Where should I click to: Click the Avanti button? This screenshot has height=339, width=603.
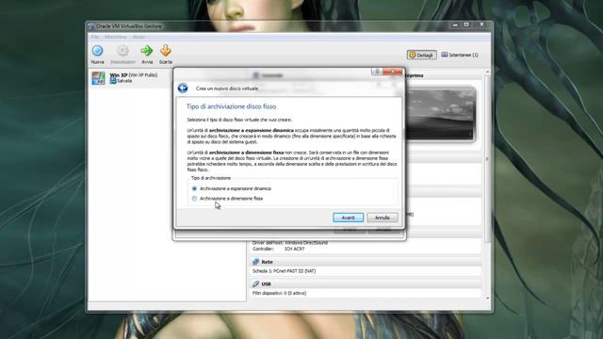tap(348, 218)
